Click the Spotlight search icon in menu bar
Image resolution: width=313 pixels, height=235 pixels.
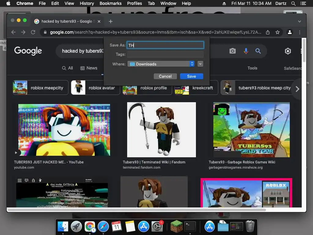tap(293, 3)
